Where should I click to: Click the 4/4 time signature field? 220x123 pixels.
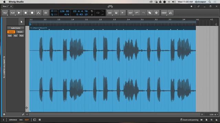click(67, 14)
